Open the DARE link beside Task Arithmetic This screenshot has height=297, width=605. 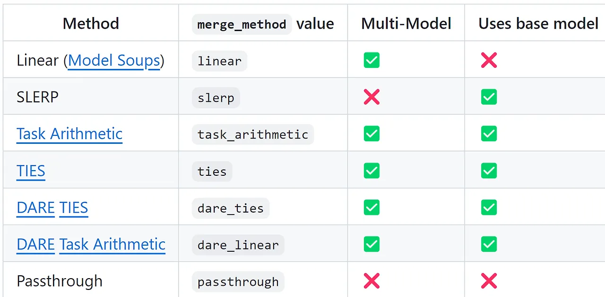coord(36,244)
